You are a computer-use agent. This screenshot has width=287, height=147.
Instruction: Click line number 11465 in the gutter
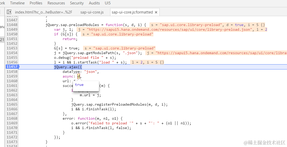12,104
